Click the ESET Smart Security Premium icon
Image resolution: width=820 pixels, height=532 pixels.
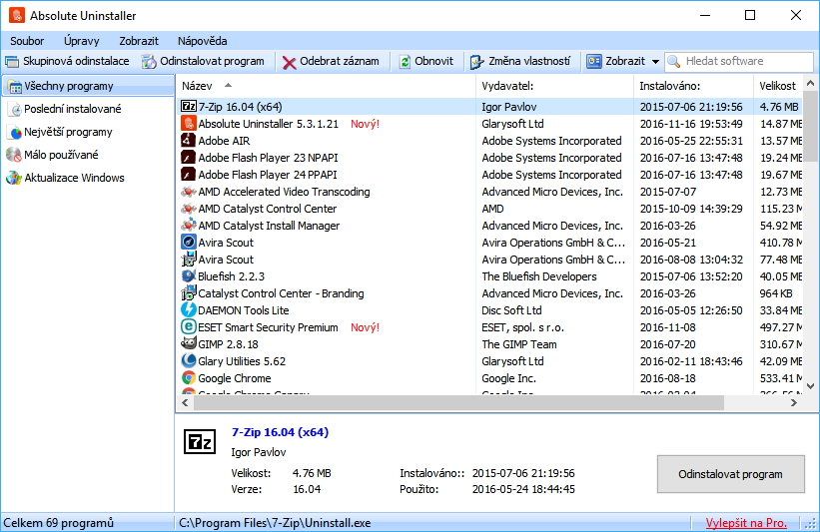188,327
